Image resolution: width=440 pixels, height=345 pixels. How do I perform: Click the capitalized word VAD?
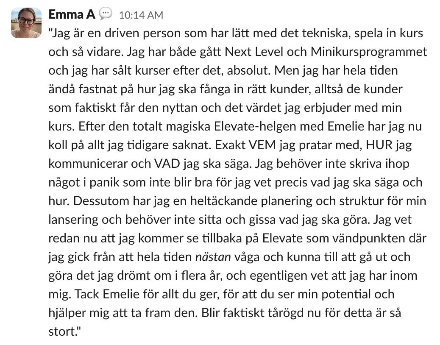167,164
